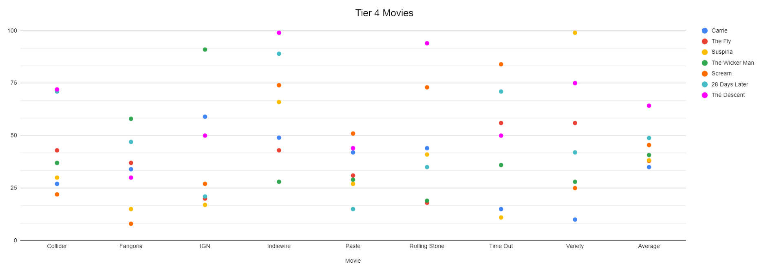This screenshot has width=761, height=270.
Task: Click the blue Carrie legend dot
Action: [704, 30]
